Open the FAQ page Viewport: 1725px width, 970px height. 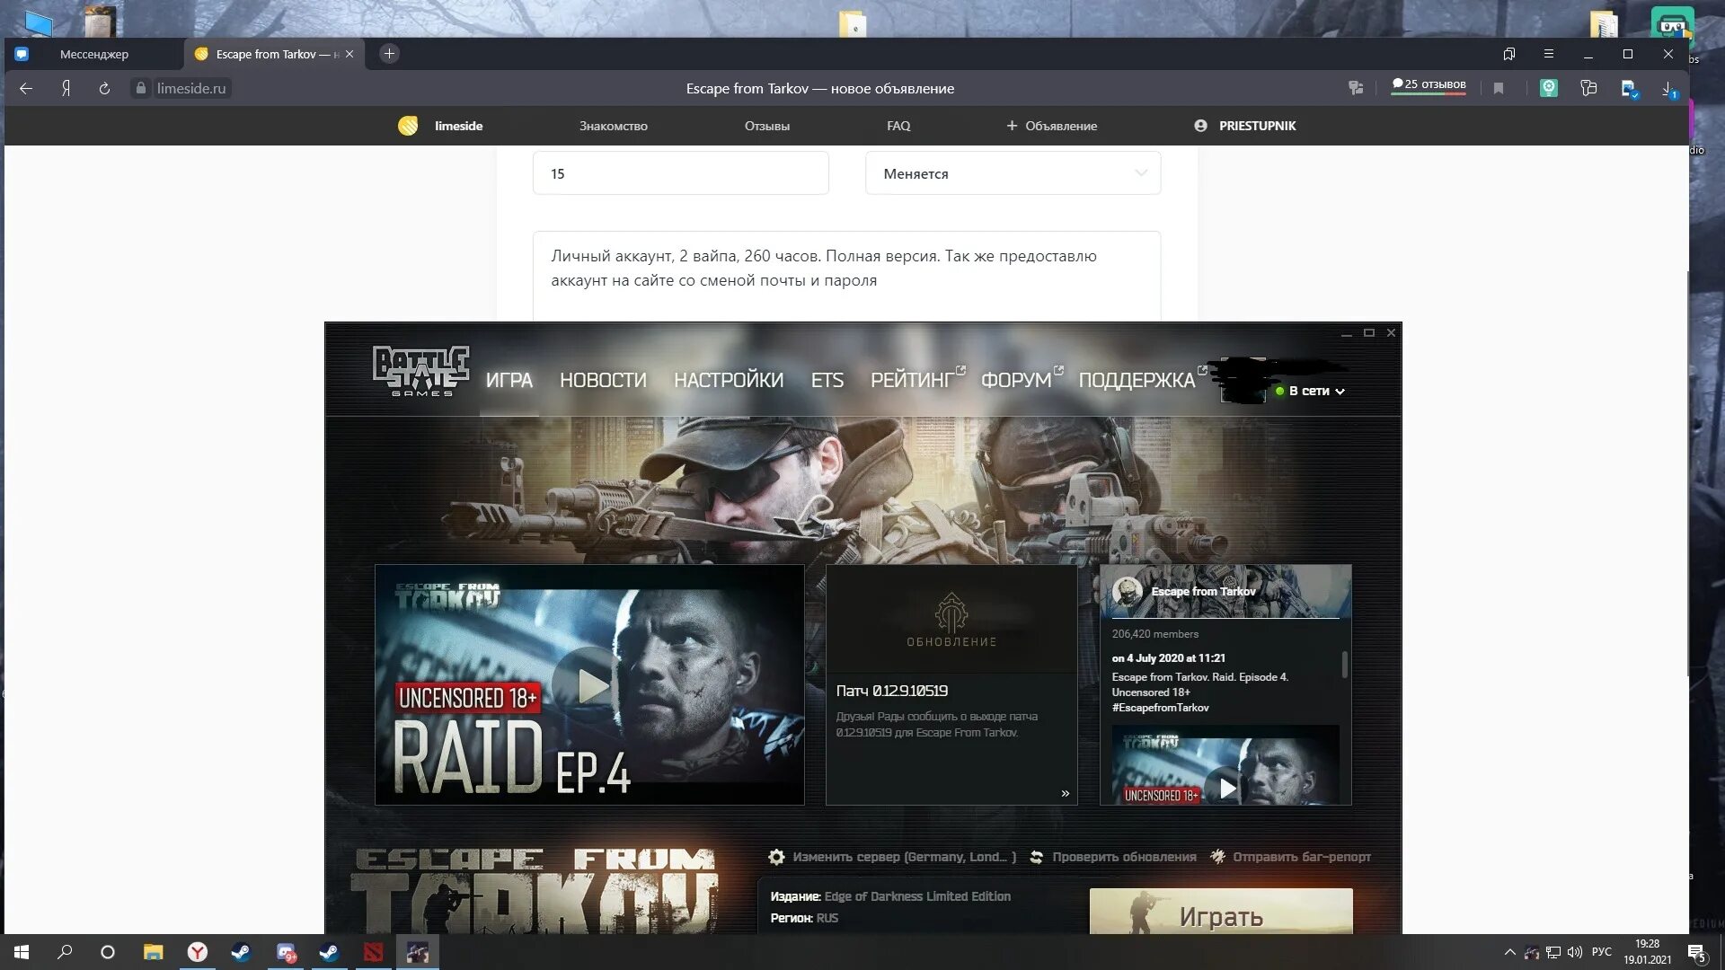(898, 126)
